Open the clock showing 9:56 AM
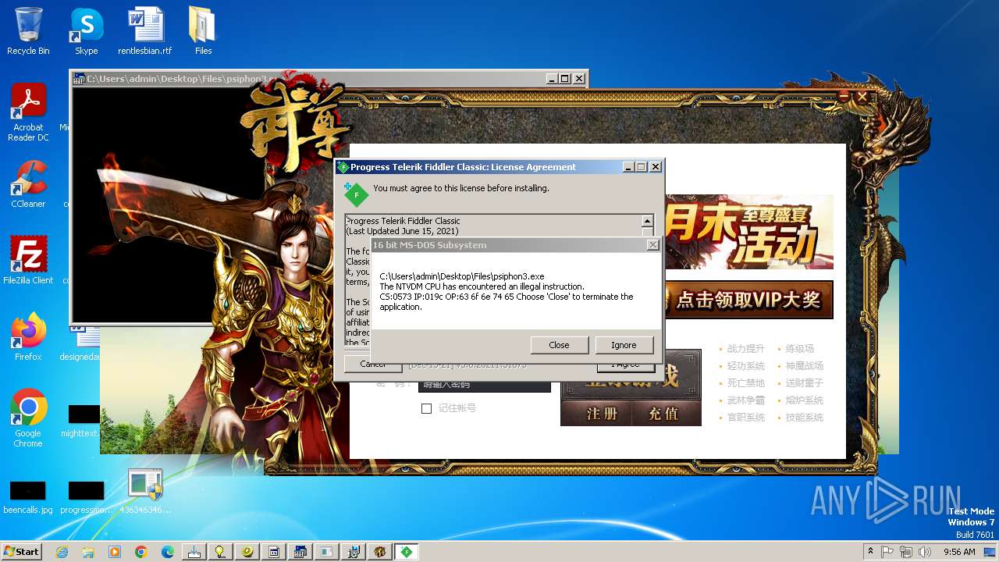The image size is (999, 562). click(x=959, y=552)
